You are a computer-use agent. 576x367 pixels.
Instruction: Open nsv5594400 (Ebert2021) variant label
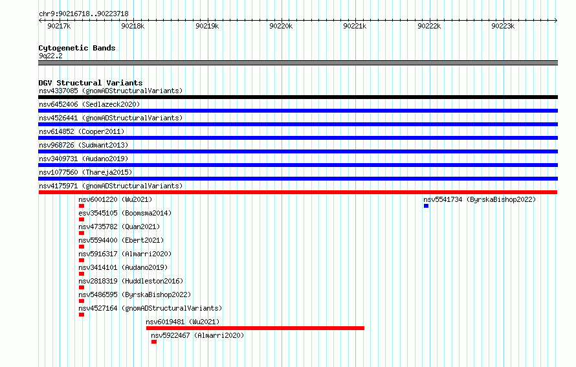point(121,240)
